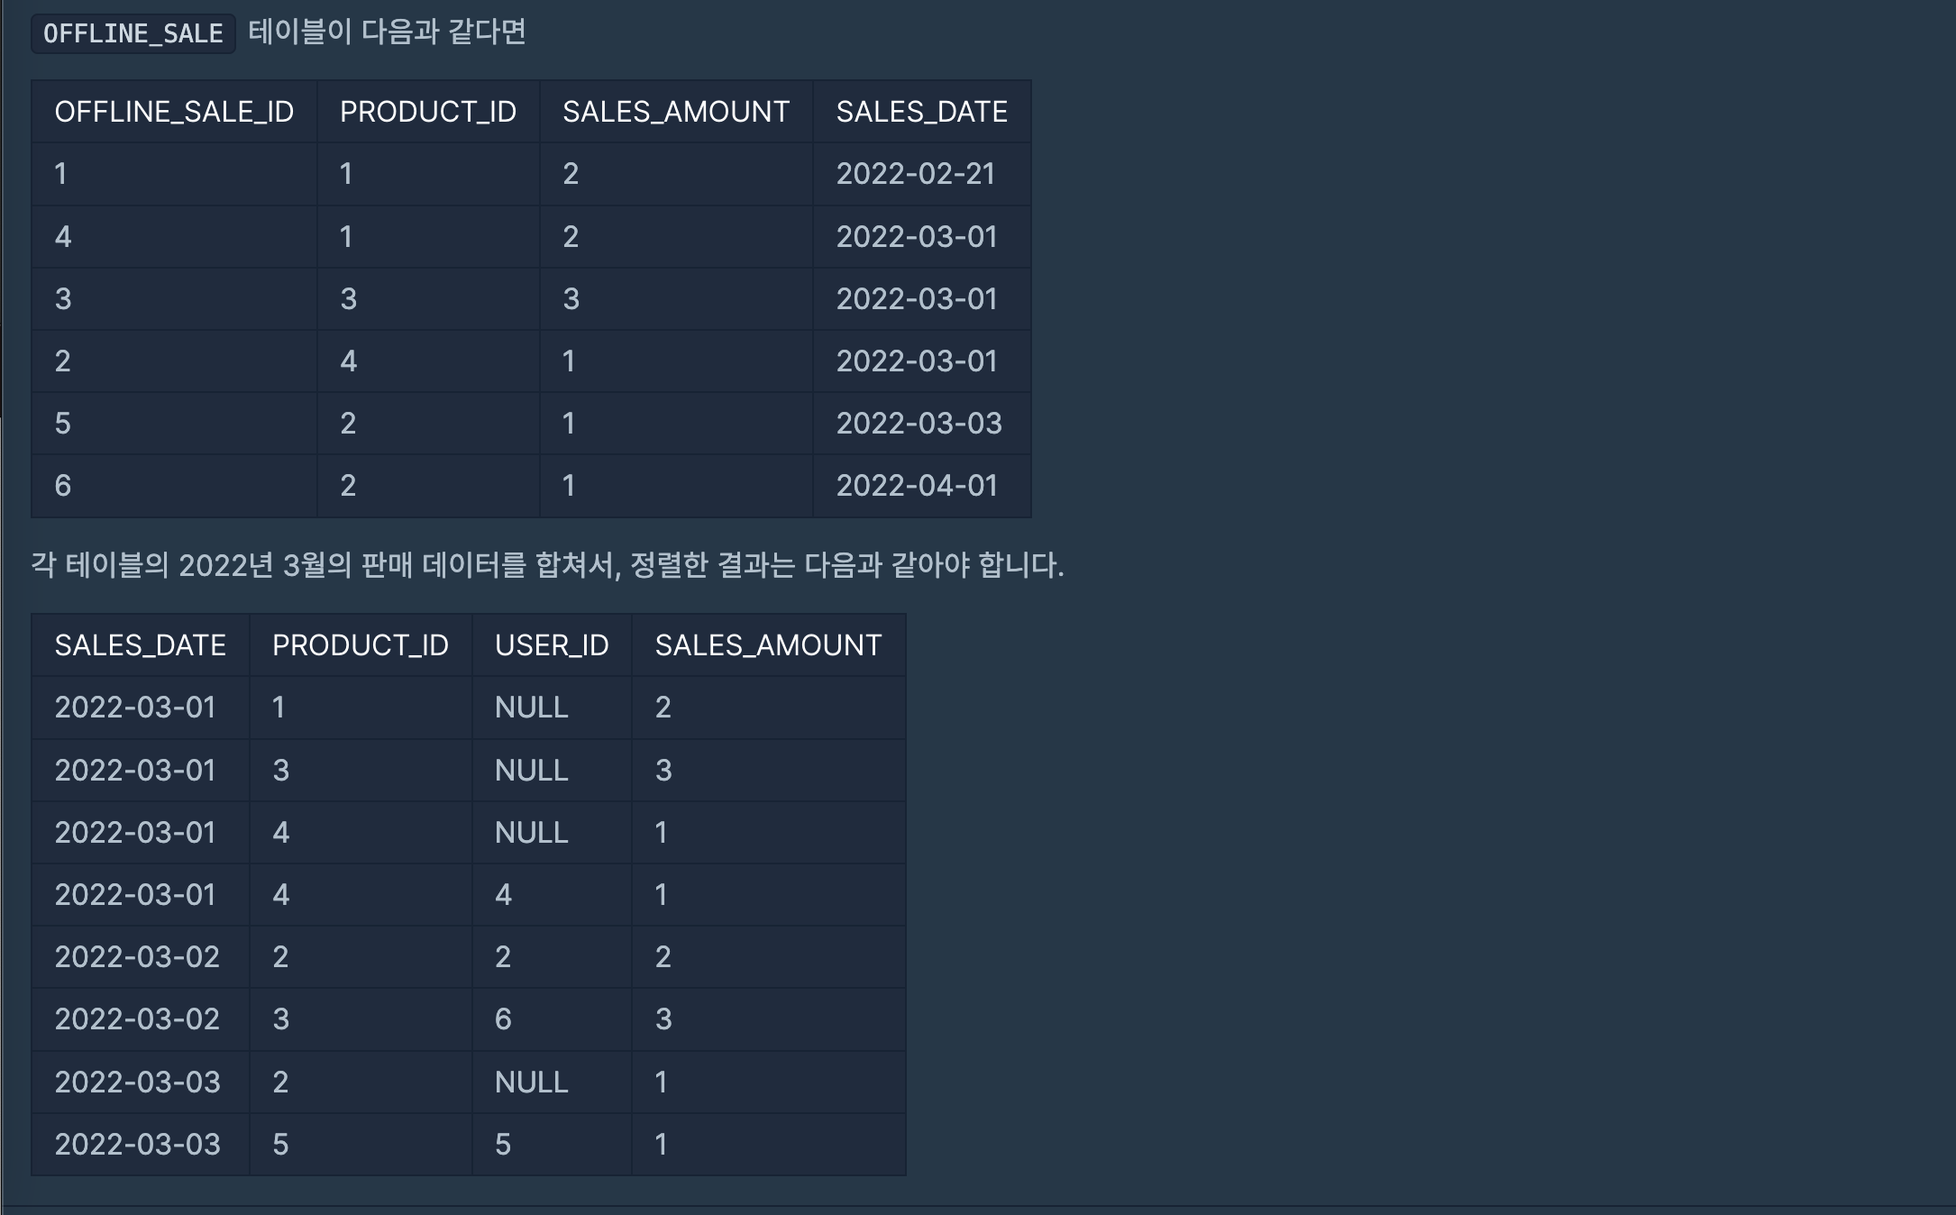This screenshot has height=1215, width=1956.
Task: Click NULL in the 2022-03-03 result row
Action: [x=531, y=1082]
